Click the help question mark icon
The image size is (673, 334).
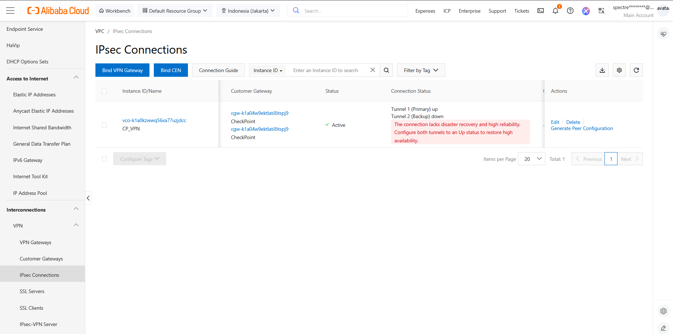point(570,11)
